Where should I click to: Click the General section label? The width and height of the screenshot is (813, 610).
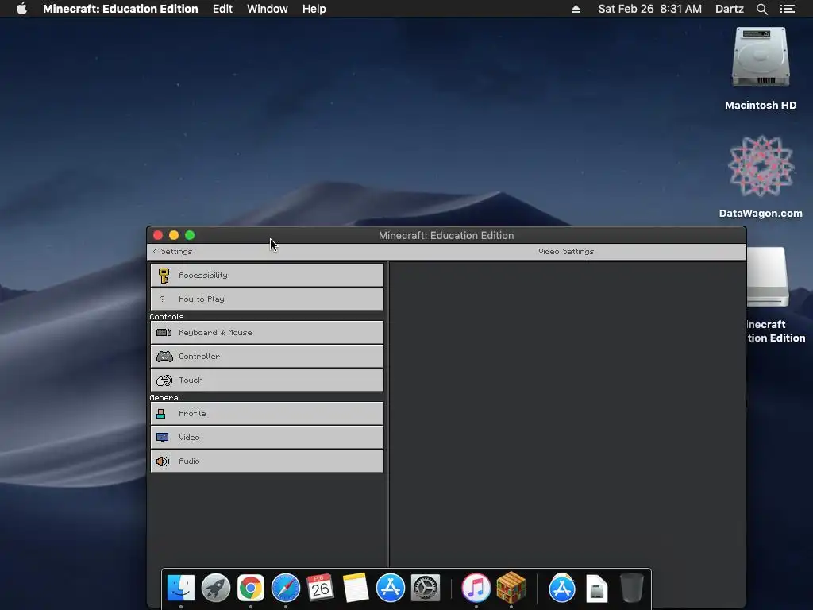[165, 397]
